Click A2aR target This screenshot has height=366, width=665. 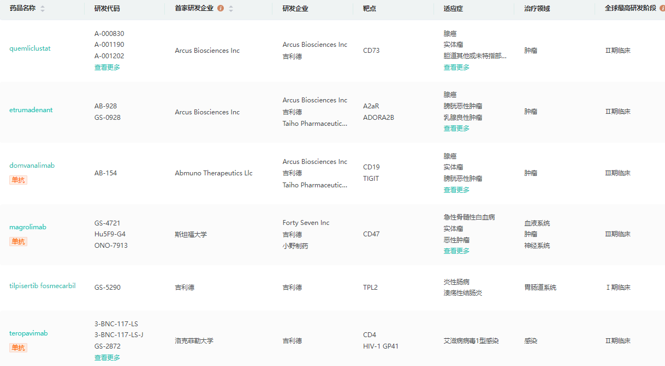[x=371, y=106]
